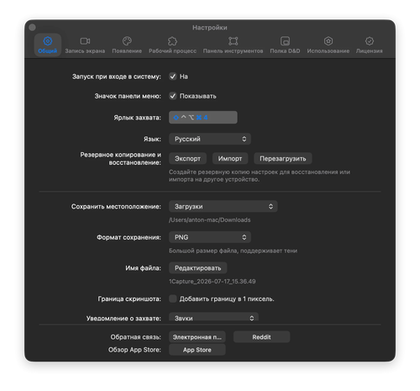Click the Импорт button
Image resolution: width=420 pixels, height=391 pixels.
(x=230, y=159)
